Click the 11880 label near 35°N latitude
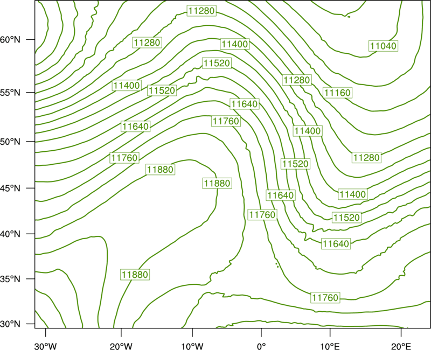 click(135, 275)
